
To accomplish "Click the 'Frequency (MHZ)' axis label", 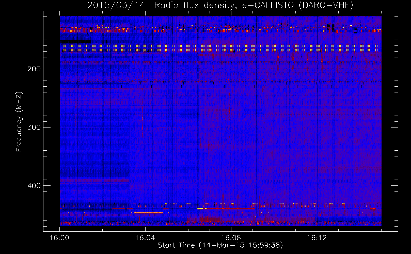I will pyautogui.click(x=19, y=122).
